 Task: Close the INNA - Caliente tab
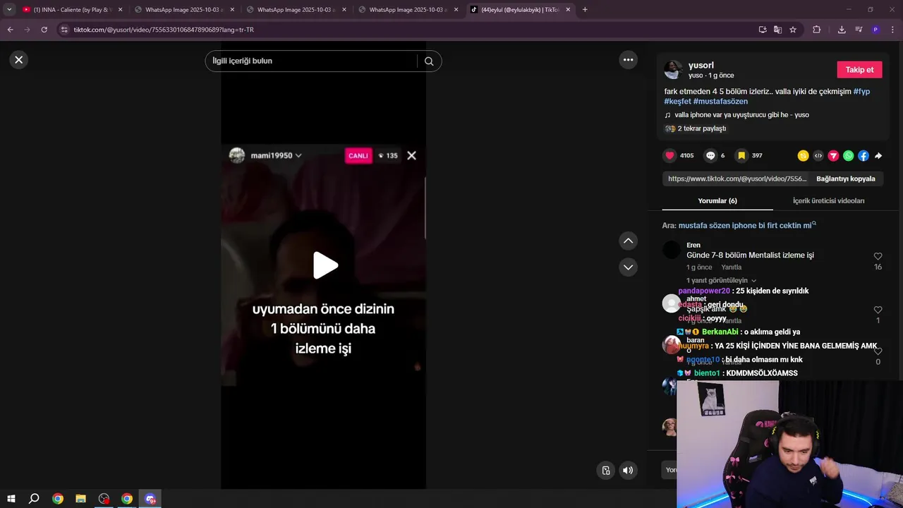click(120, 10)
